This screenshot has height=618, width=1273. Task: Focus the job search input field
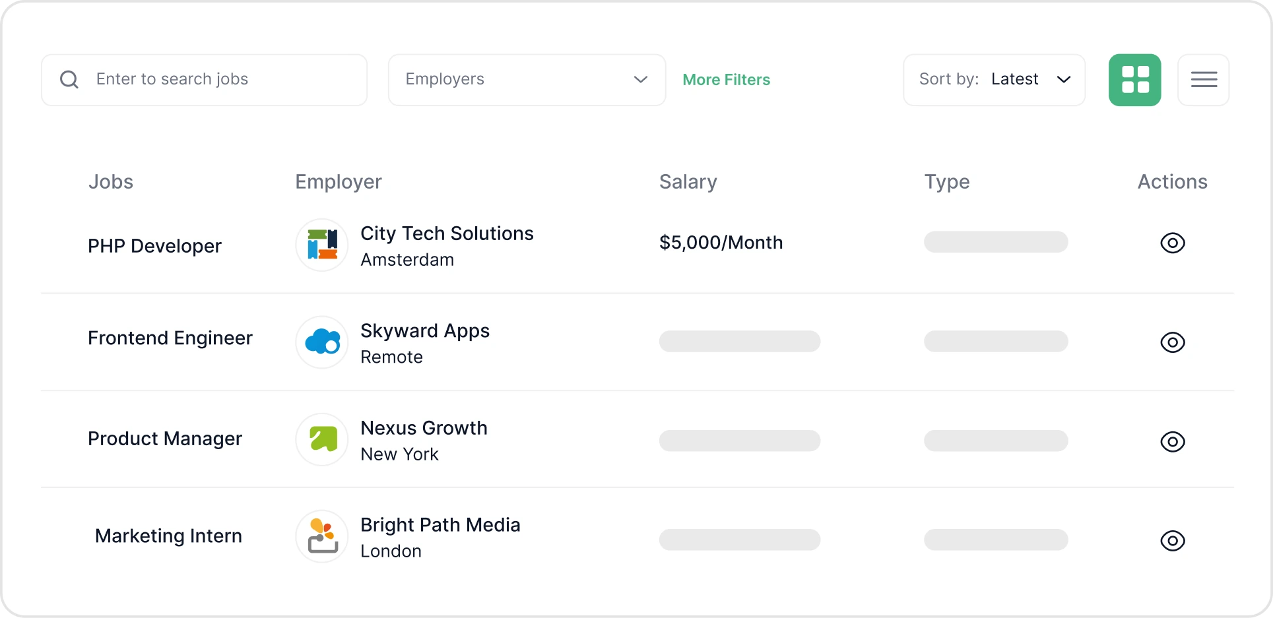[204, 80]
